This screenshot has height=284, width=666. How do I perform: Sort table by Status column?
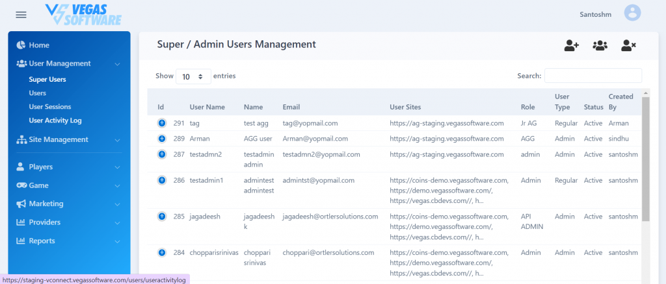(x=593, y=107)
